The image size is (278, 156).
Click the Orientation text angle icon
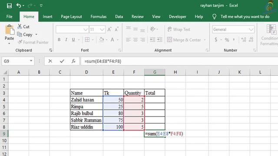pyautogui.click(x=152, y=29)
